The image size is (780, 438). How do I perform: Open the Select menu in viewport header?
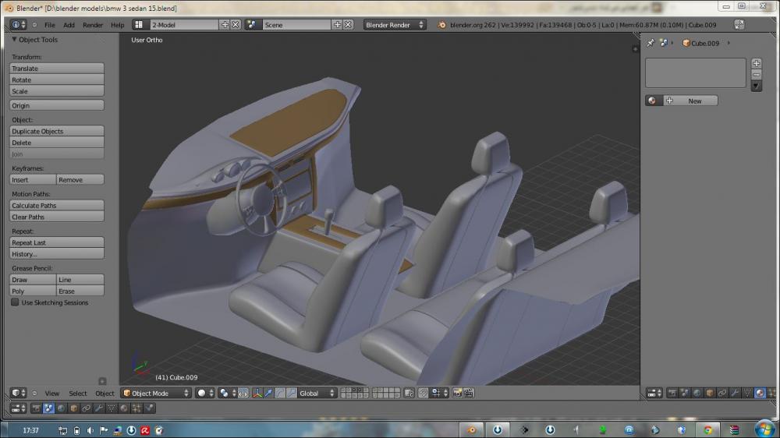click(x=78, y=393)
